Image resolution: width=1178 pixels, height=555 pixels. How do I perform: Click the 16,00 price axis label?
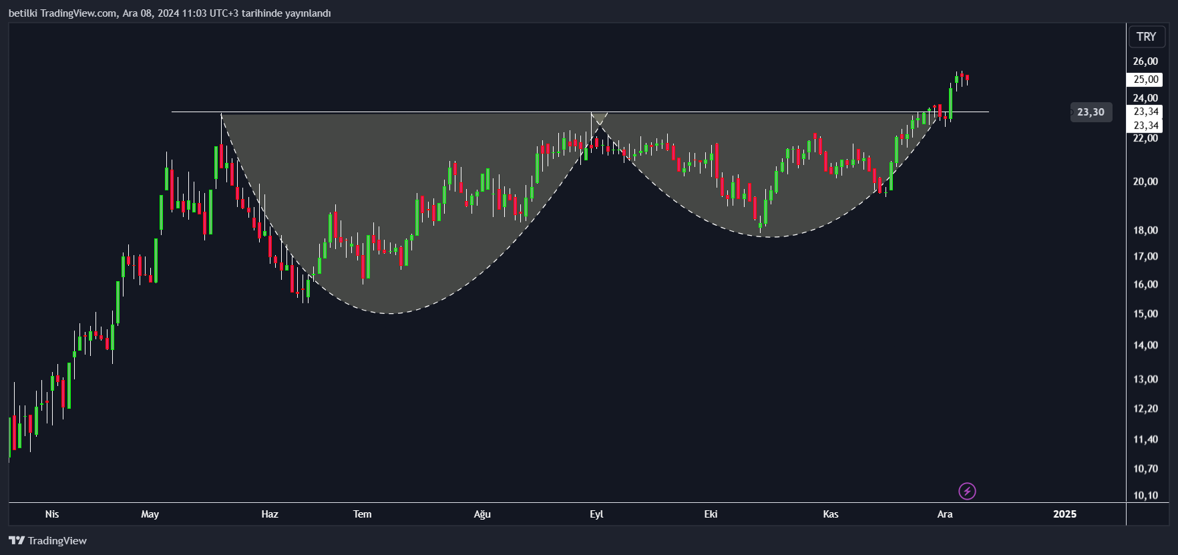click(1145, 285)
